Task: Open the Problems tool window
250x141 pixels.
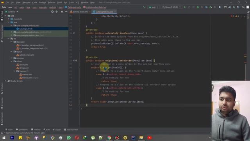Action: click(x=22, y=130)
